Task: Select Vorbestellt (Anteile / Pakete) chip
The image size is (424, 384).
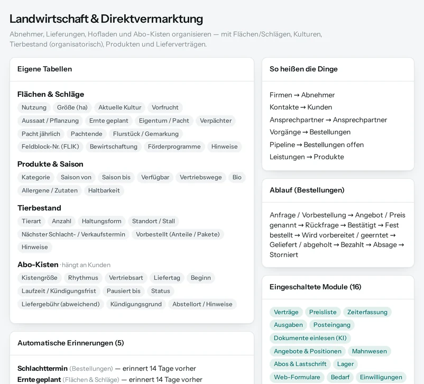Action: click(x=178, y=234)
